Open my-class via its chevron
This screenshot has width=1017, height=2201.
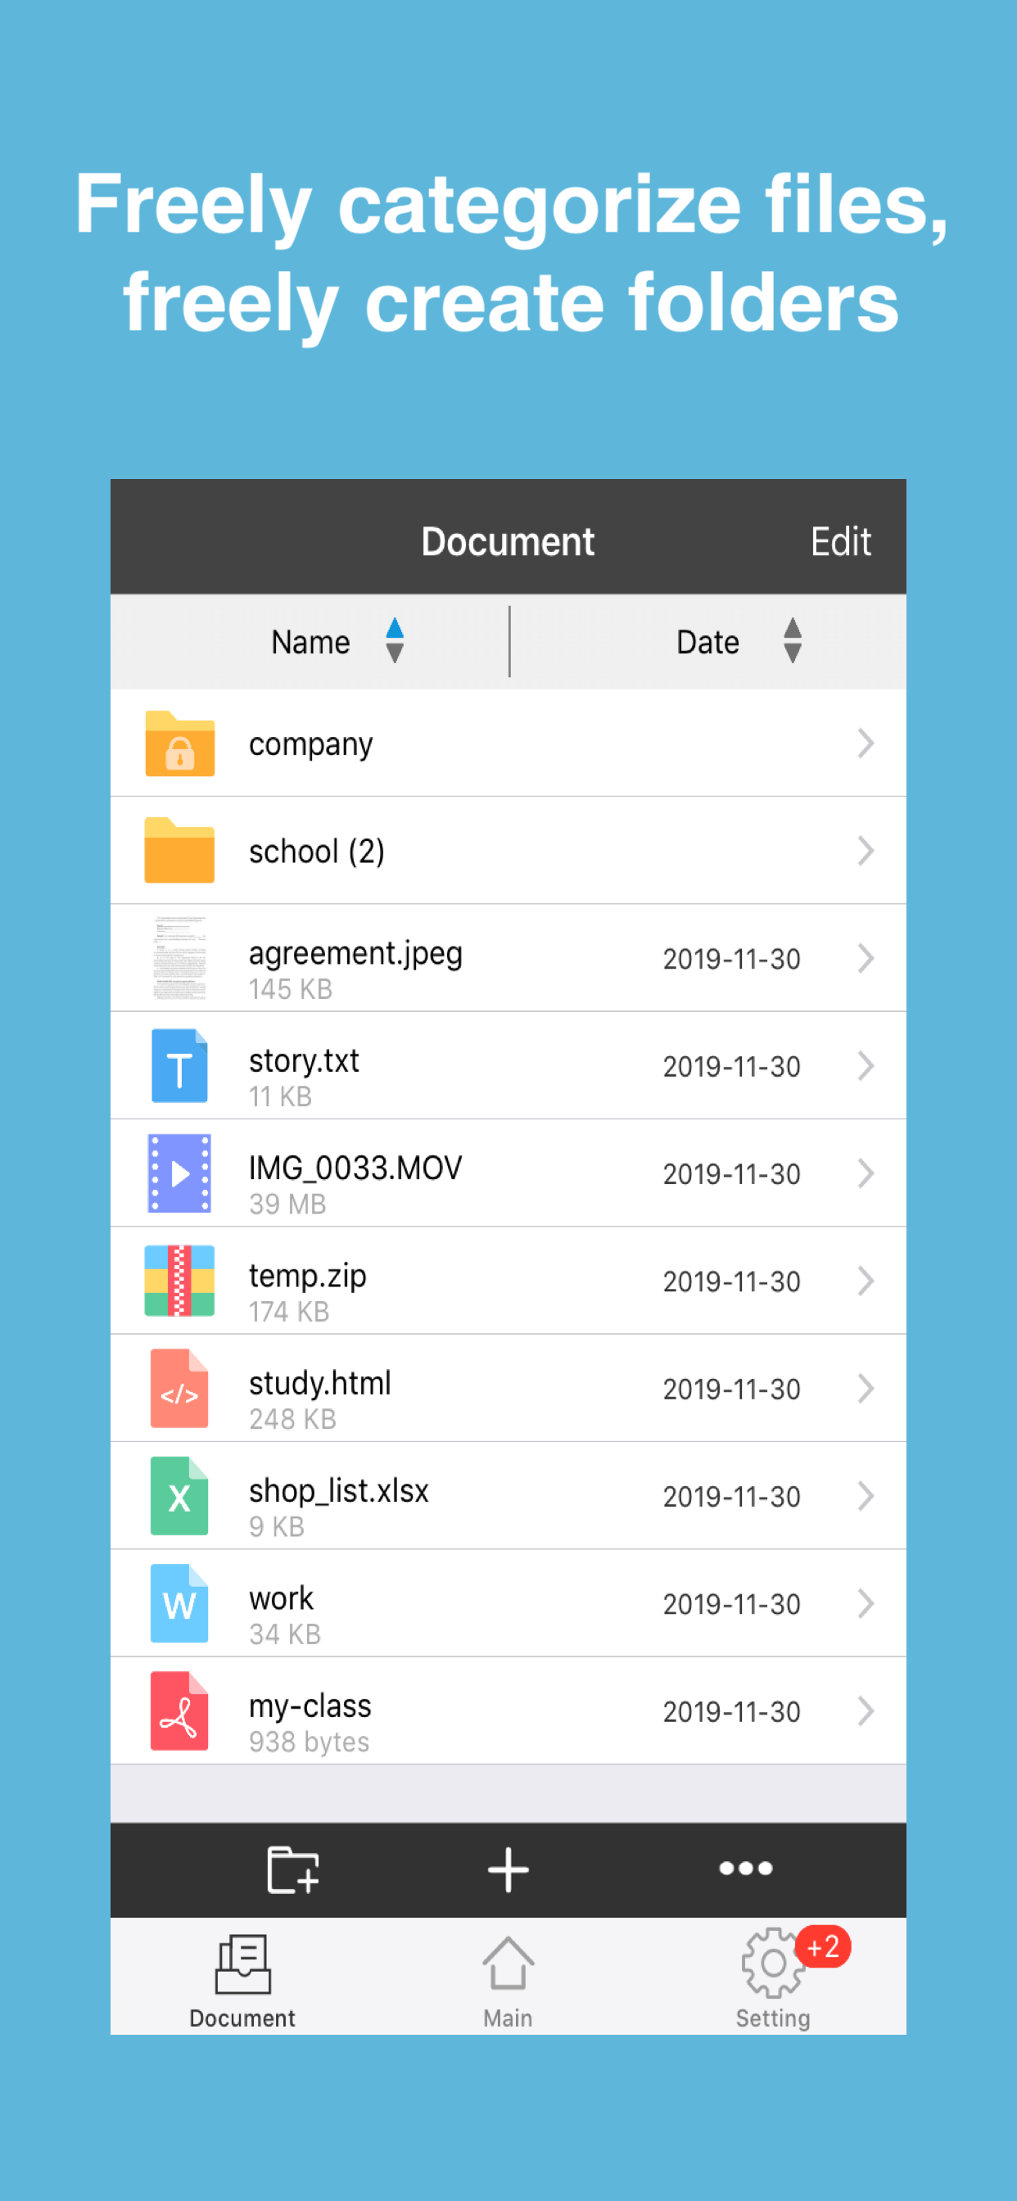pyautogui.click(x=866, y=1712)
